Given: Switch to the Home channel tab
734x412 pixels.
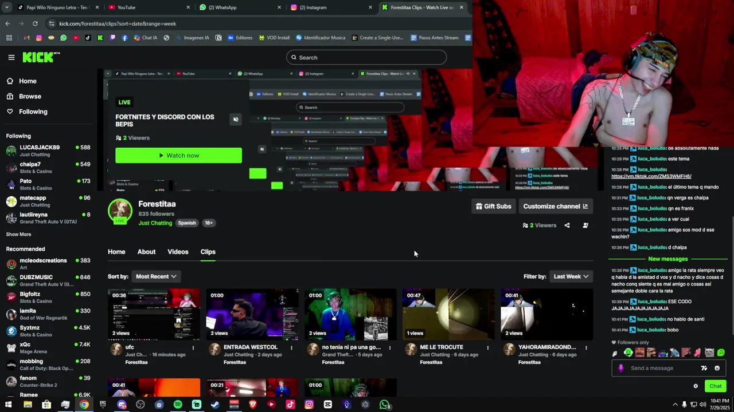Looking at the screenshot, I should (116, 252).
